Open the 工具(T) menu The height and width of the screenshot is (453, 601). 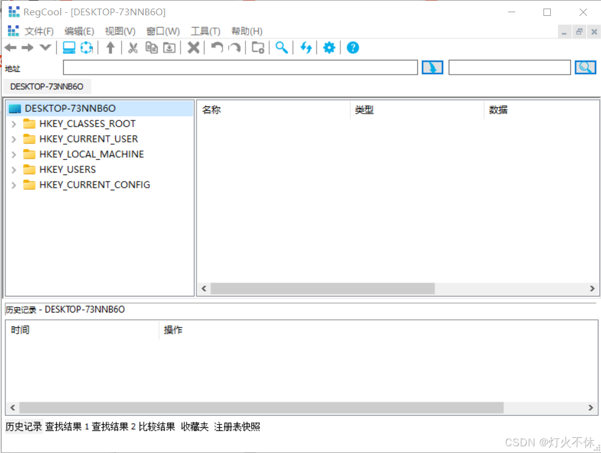[x=206, y=31]
